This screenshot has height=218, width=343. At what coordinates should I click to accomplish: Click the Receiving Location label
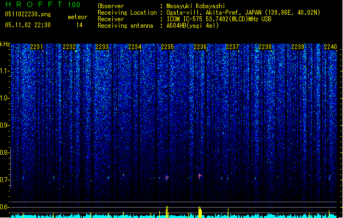pos(127,13)
